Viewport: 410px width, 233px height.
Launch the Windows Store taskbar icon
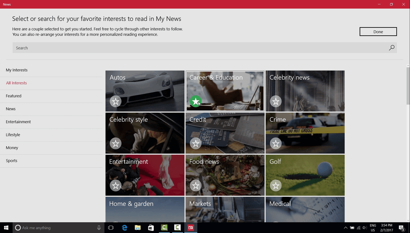pyautogui.click(x=151, y=228)
